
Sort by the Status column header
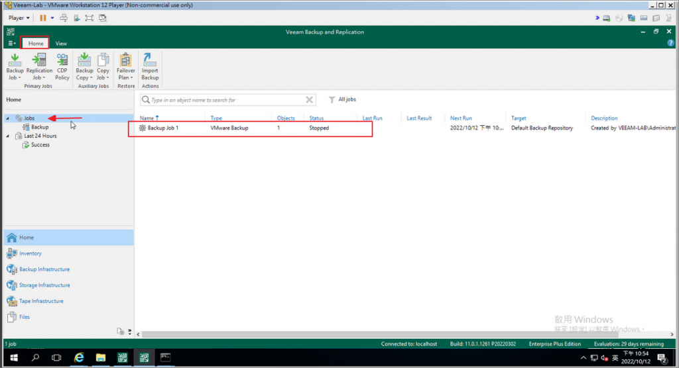click(x=316, y=118)
